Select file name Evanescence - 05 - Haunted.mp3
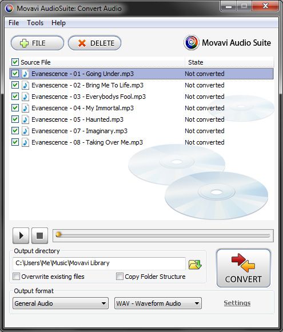This screenshot has height=332, width=283. [x=77, y=119]
